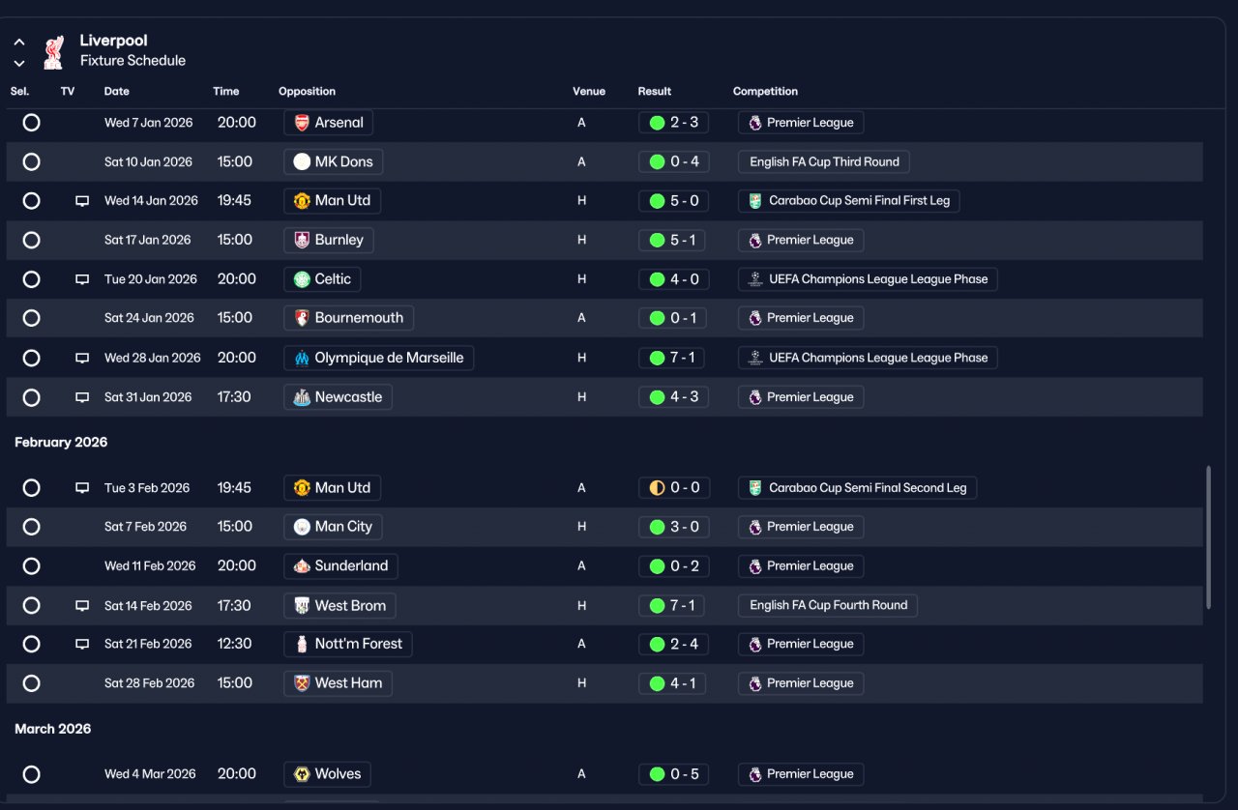This screenshot has height=810, width=1238.
Task: Sort fixtures by Result column header
Action: [655, 92]
